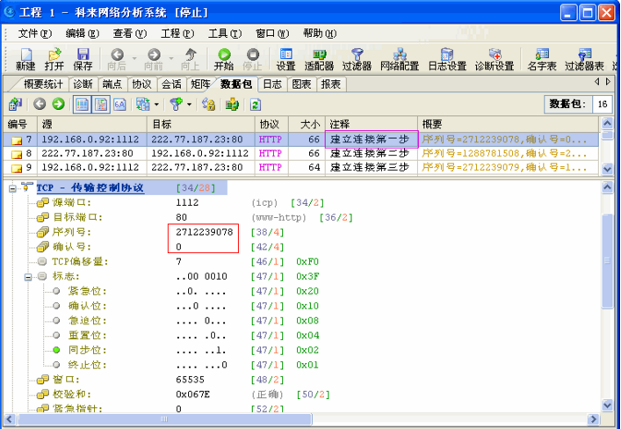
Task: Click the refresh icon in packet toolbar
Action: tap(256, 105)
